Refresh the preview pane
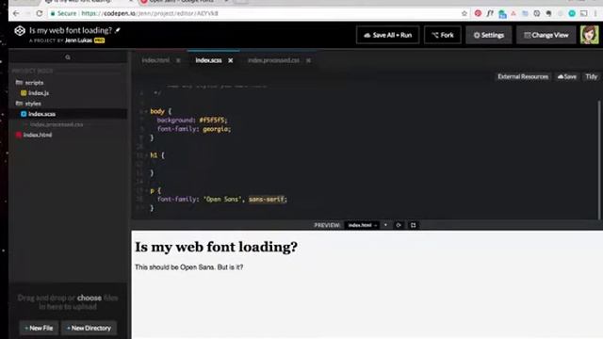Image resolution: width=603 pixels, height=339 pixels. pos(399,225)
